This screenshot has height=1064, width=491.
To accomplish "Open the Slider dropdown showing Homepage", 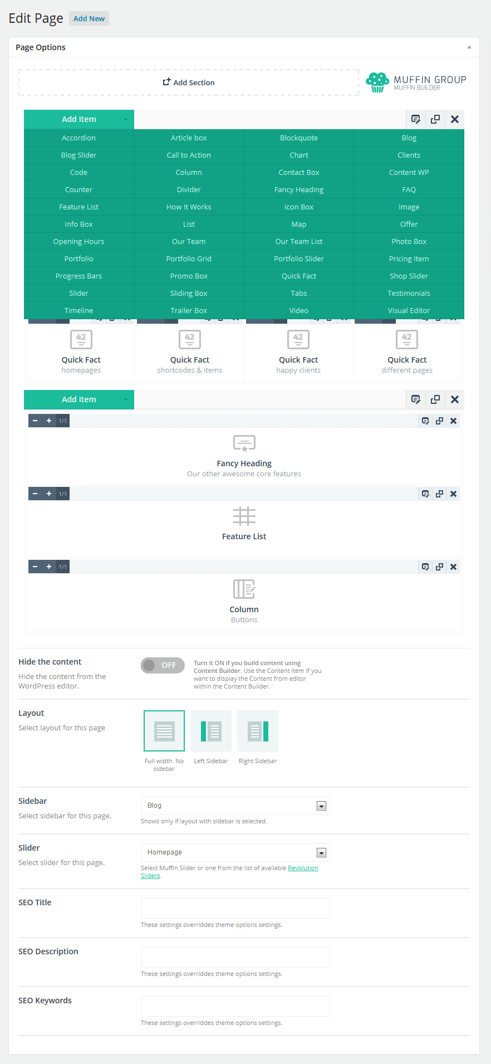I will pyautogui.click(x=235, y=852).
